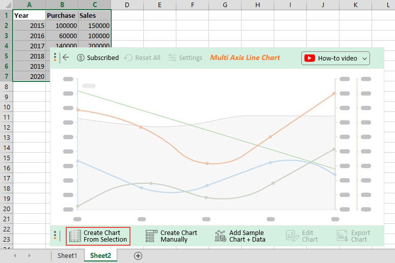The image size is (395, 263).
Task: Add a new sheet with plus icon
Action: tap(138, 256)
